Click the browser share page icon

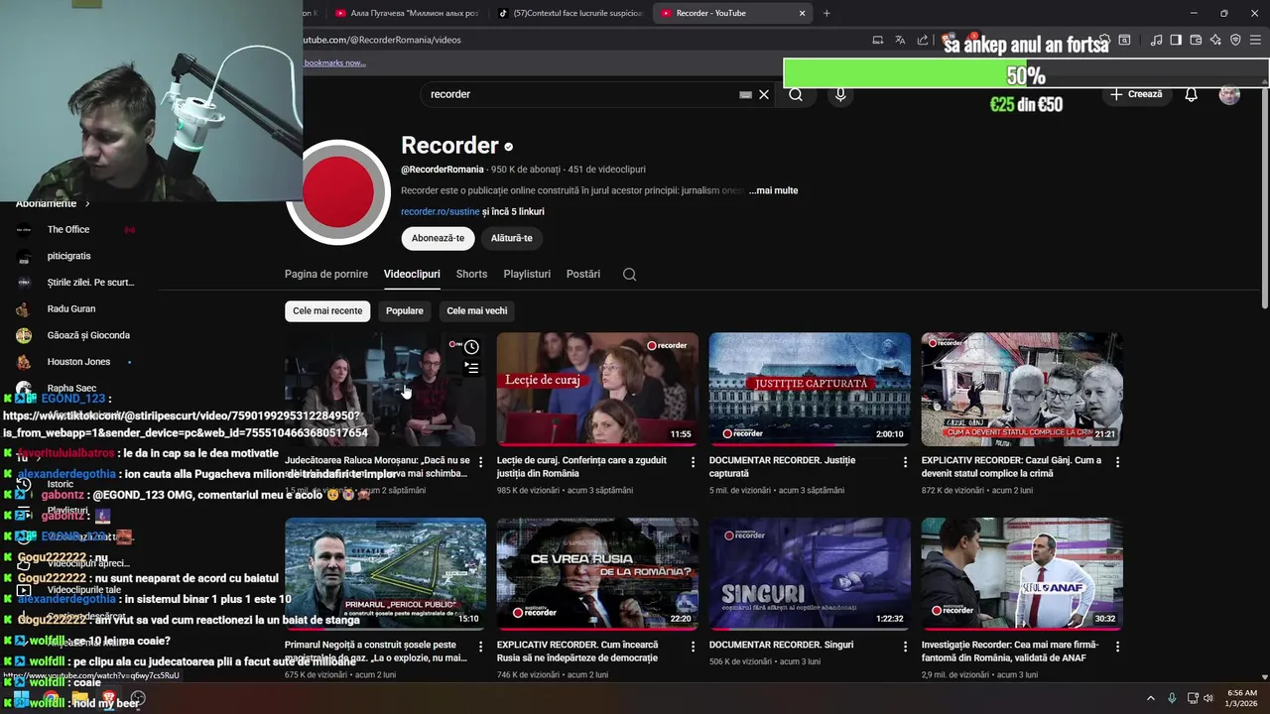pyautogui.click(x=923, y=40)
